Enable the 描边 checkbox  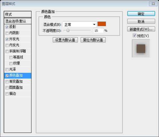[7, 94]
